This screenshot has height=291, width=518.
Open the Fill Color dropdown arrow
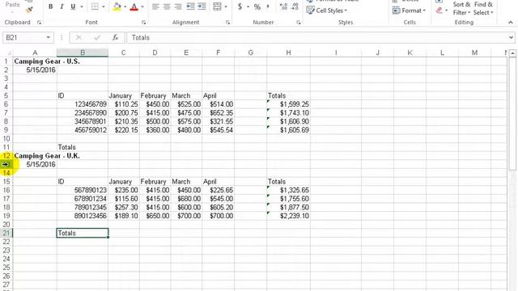[125, 6]
